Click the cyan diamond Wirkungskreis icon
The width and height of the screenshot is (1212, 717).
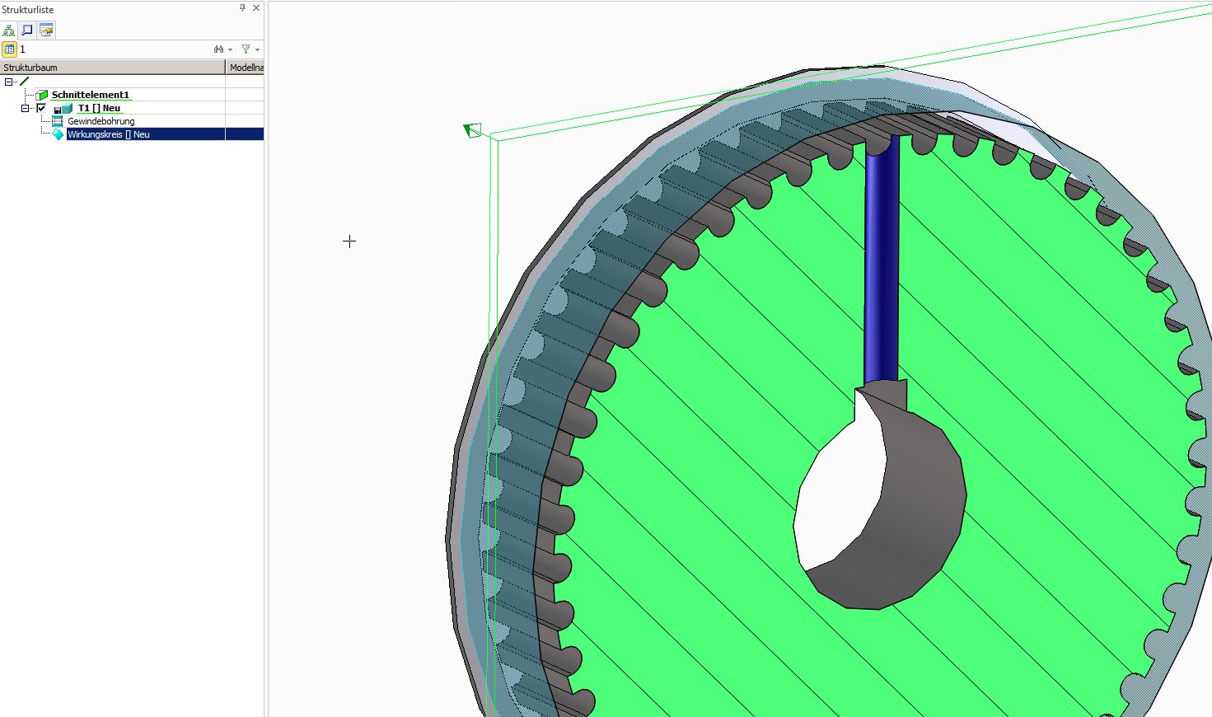tap(58, 134)
